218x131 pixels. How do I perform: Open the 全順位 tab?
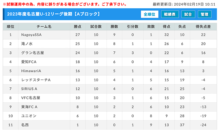coord(149,14)
